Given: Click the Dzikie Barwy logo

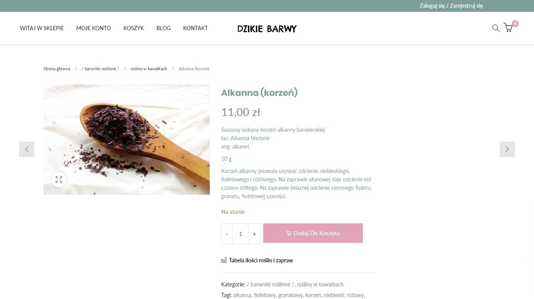Looking at the screenshot, I should 267,29.
